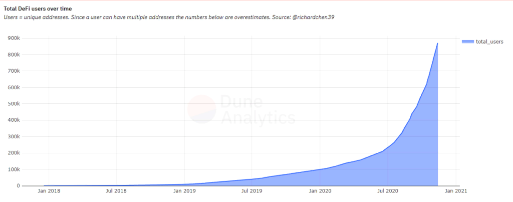Select the Jan 2021 x-axis label
513x202 pixels.
(456, 191)
